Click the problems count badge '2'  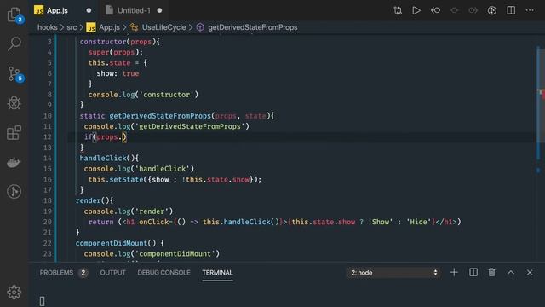pyautogui.click(x=83, y=273)
